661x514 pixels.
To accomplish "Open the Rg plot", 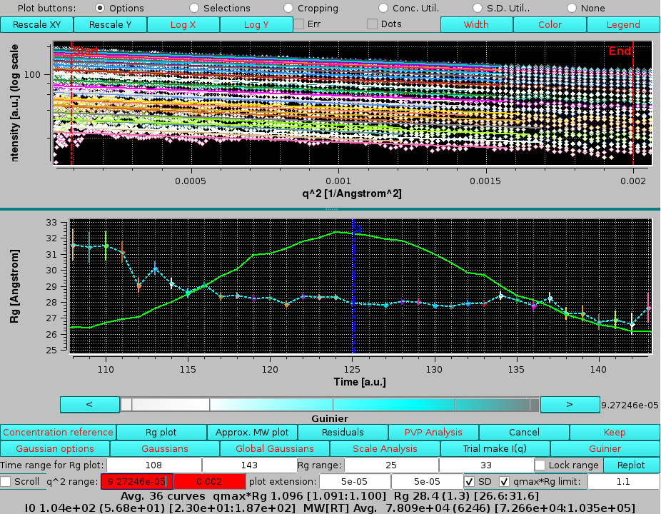I will tap(161, 432).
